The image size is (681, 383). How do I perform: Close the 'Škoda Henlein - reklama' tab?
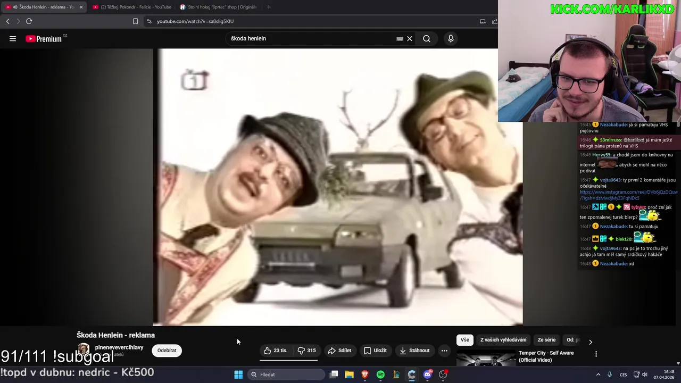(81, 7)
